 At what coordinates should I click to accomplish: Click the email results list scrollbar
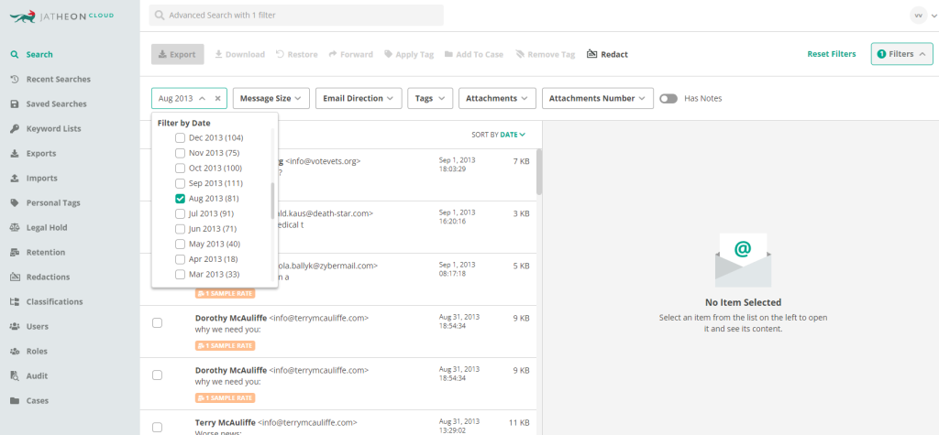539,172
